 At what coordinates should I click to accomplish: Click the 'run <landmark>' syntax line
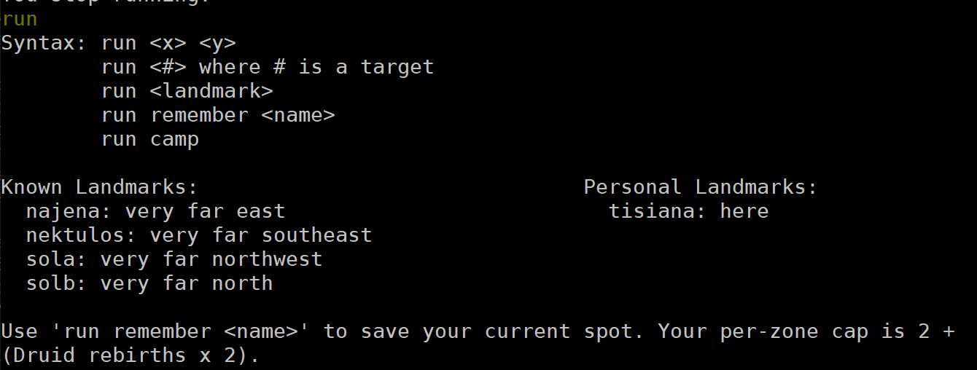[x=187, y=91]
